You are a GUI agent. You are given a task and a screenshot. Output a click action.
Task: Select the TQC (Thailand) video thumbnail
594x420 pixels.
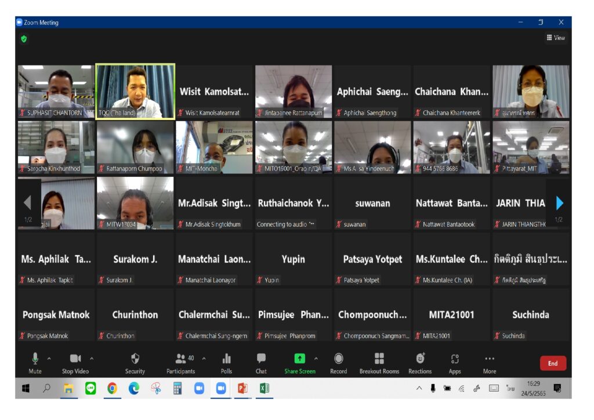click(135, 91)
